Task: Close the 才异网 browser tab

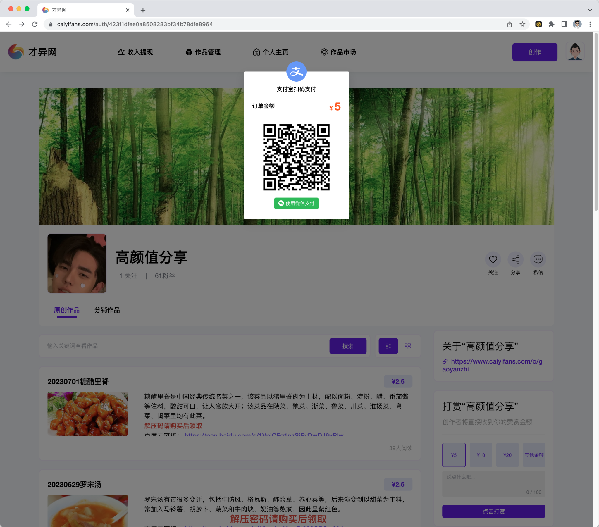Action: click(x=128, y=10)
